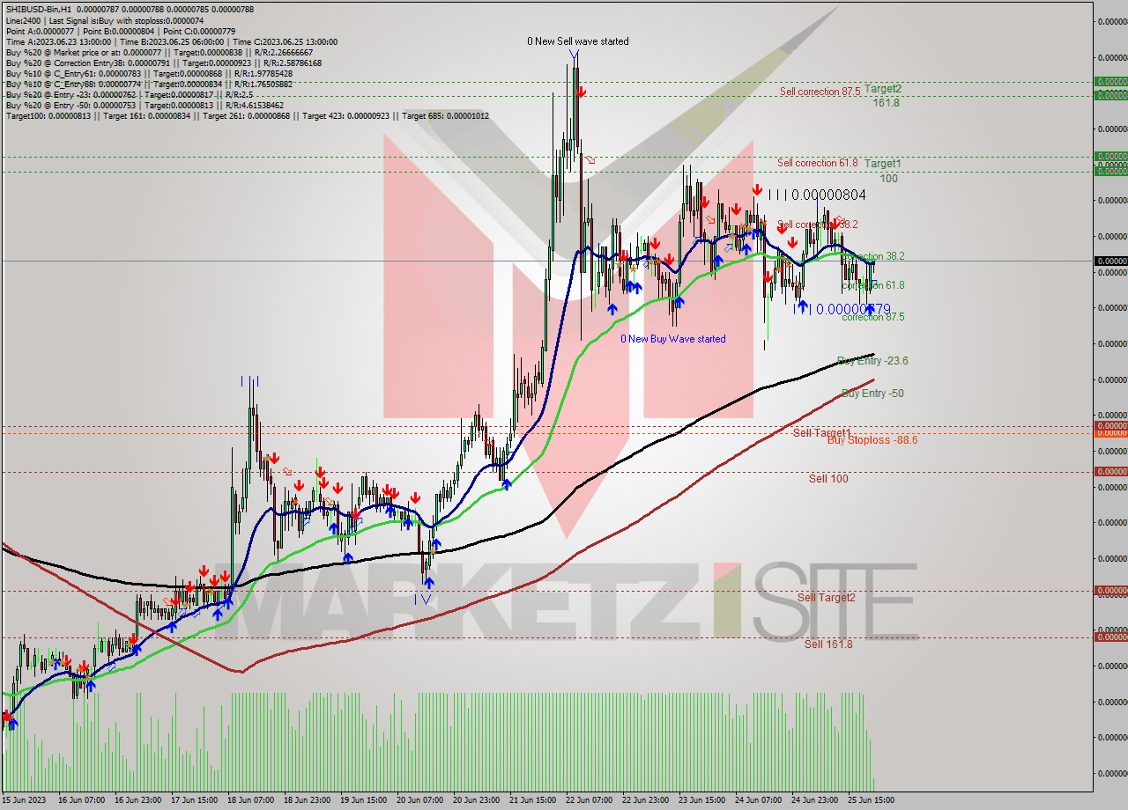Select the 'Sell correction 61.8' level label

click(x=819, y=163)
